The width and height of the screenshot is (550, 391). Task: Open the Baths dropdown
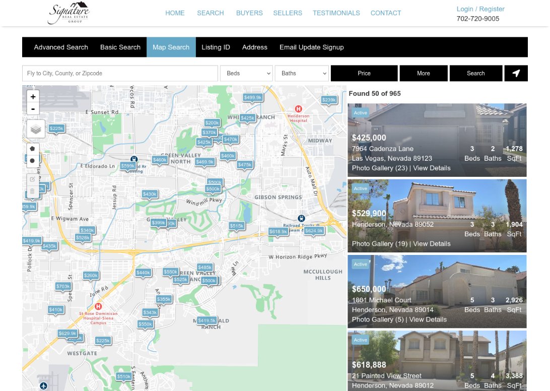(x=301, y=73)
